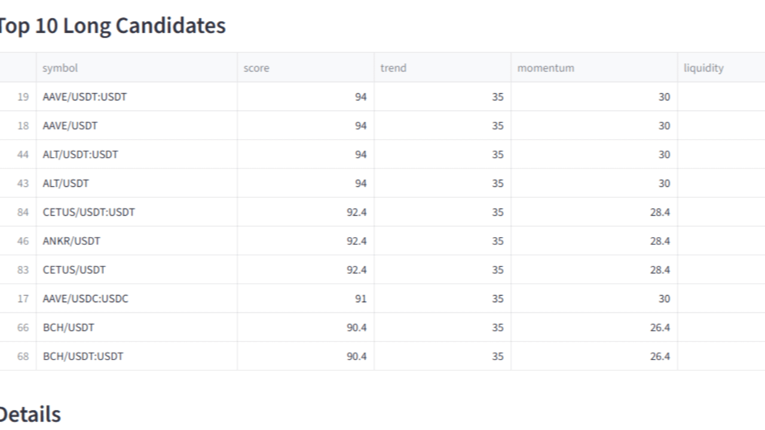Select the BCH/USDT symbol cell

[x=136, y=327]
